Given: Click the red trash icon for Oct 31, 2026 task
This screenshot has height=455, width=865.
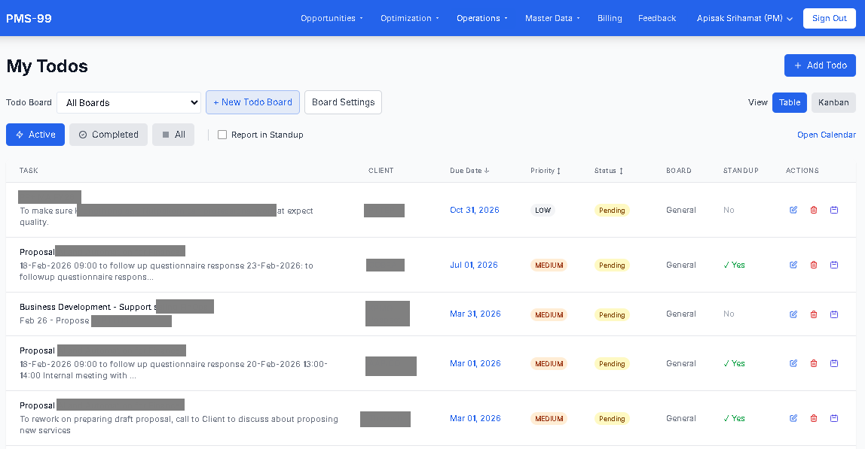Looking at the screenshot, I should 814,210.
